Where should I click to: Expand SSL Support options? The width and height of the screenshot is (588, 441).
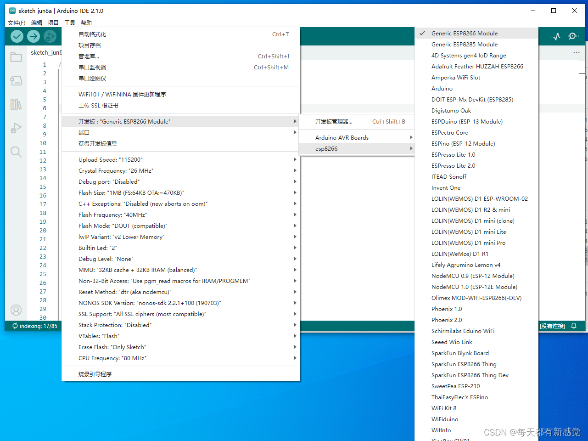pyautogui.click(x=181, y=314)
